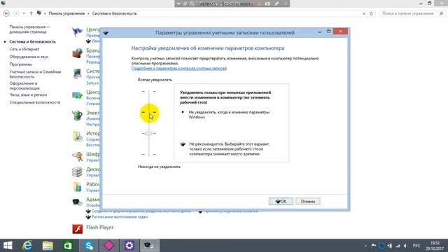
Task: Click Отмена to cancel the dialog
Action: tap(308, 201)
